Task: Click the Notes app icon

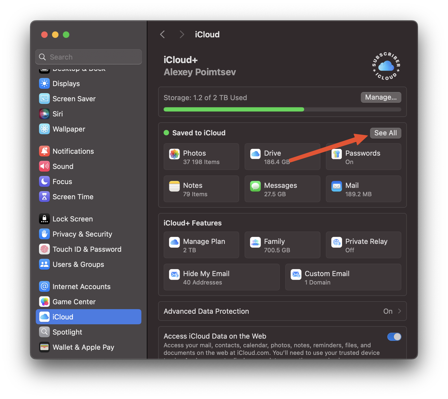Action: [174, 187]
